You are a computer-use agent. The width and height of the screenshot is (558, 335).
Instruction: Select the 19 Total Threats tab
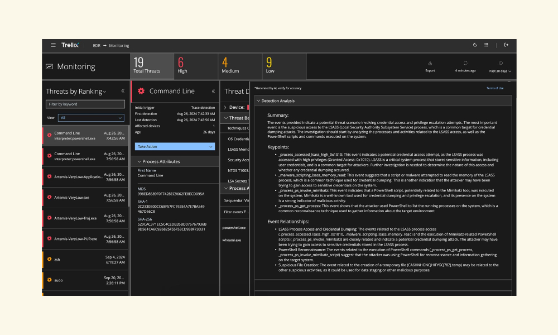point(152,66)
